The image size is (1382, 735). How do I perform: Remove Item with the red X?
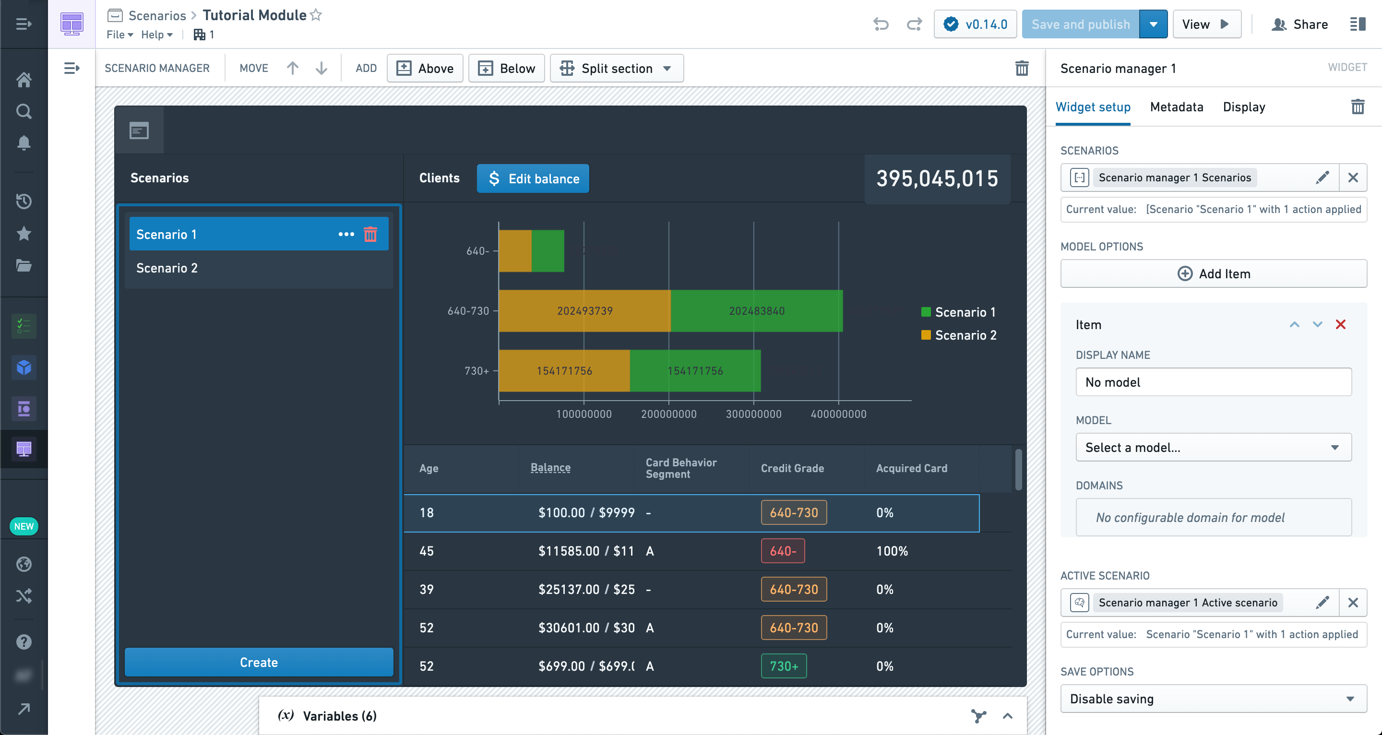tap(1340, 324)
